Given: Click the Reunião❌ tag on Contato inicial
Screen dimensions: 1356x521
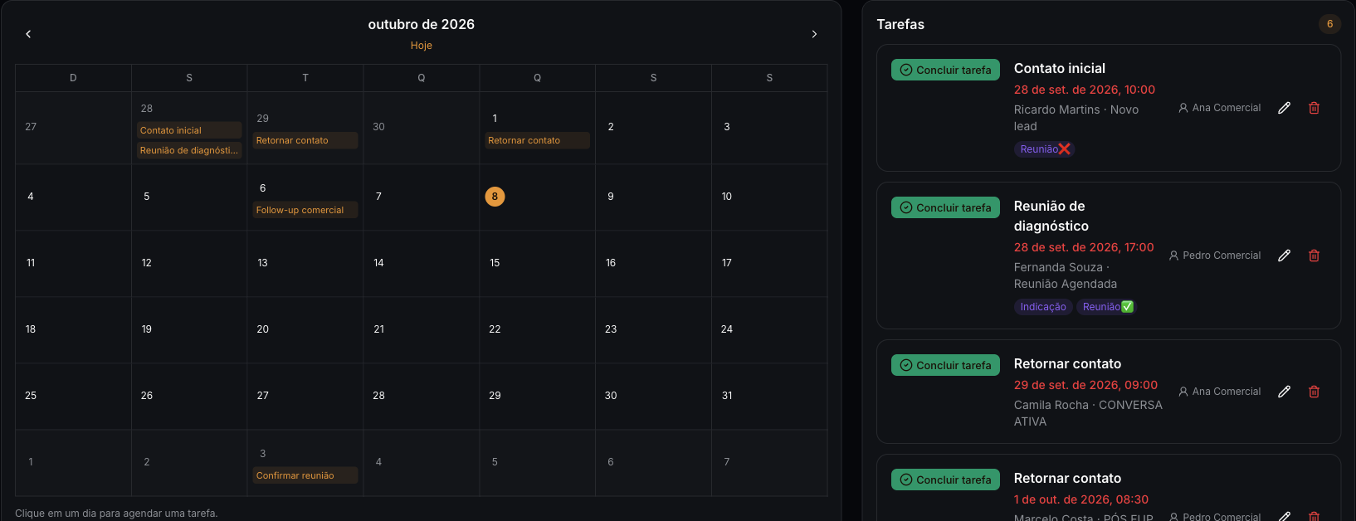Looking at the screenshot, I should (x=1045, y=149).
